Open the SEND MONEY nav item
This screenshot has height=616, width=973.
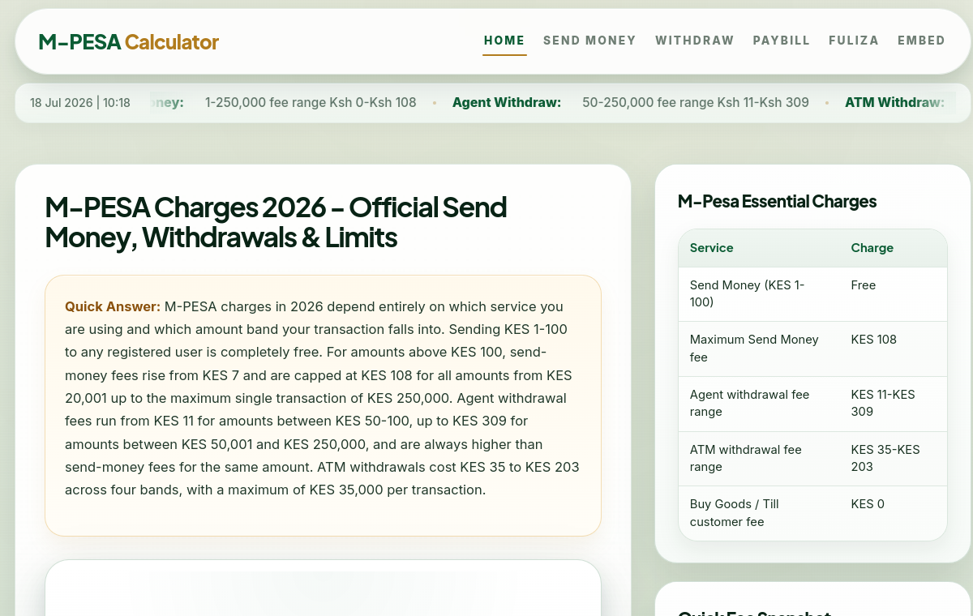tap(589, 41)
